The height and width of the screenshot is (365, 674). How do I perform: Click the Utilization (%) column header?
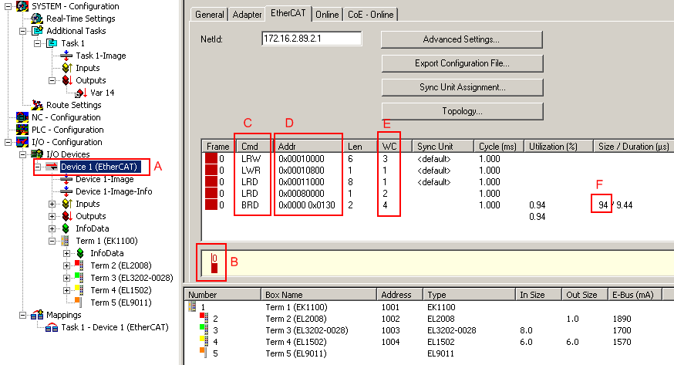[558, 146]
